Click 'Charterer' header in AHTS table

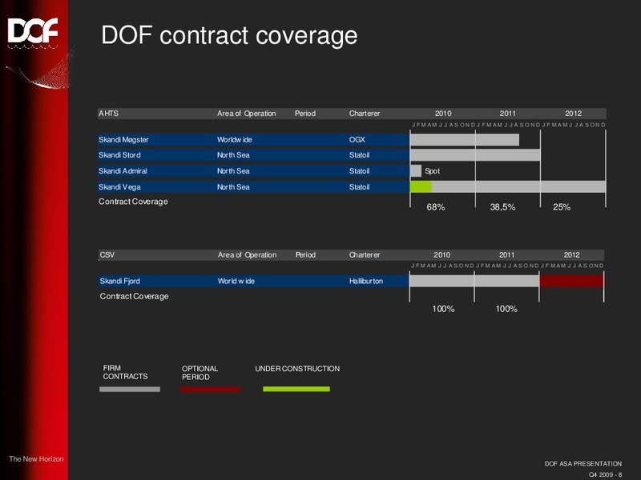[365, 114]
